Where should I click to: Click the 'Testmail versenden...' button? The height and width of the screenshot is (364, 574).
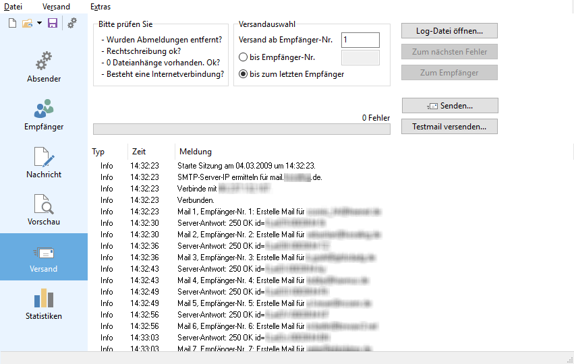pyautogui.click(x=449, y=127)
